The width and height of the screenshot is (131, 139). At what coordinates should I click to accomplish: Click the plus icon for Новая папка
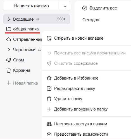point(9,83)
